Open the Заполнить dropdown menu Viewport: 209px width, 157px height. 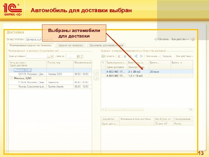click(x=152, y=56)
